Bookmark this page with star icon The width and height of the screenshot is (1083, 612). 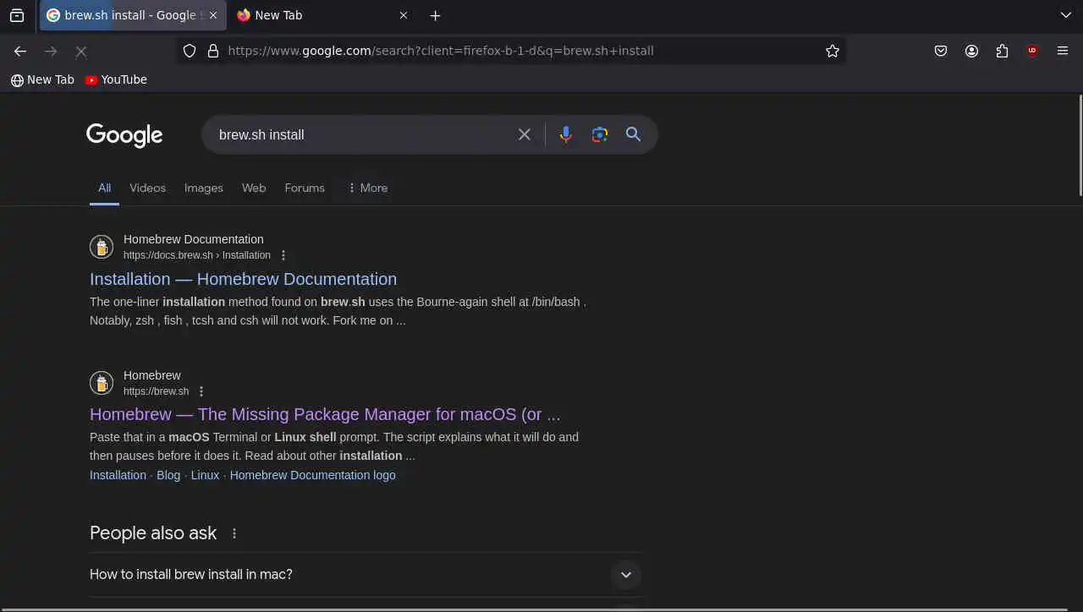point(833,51)
